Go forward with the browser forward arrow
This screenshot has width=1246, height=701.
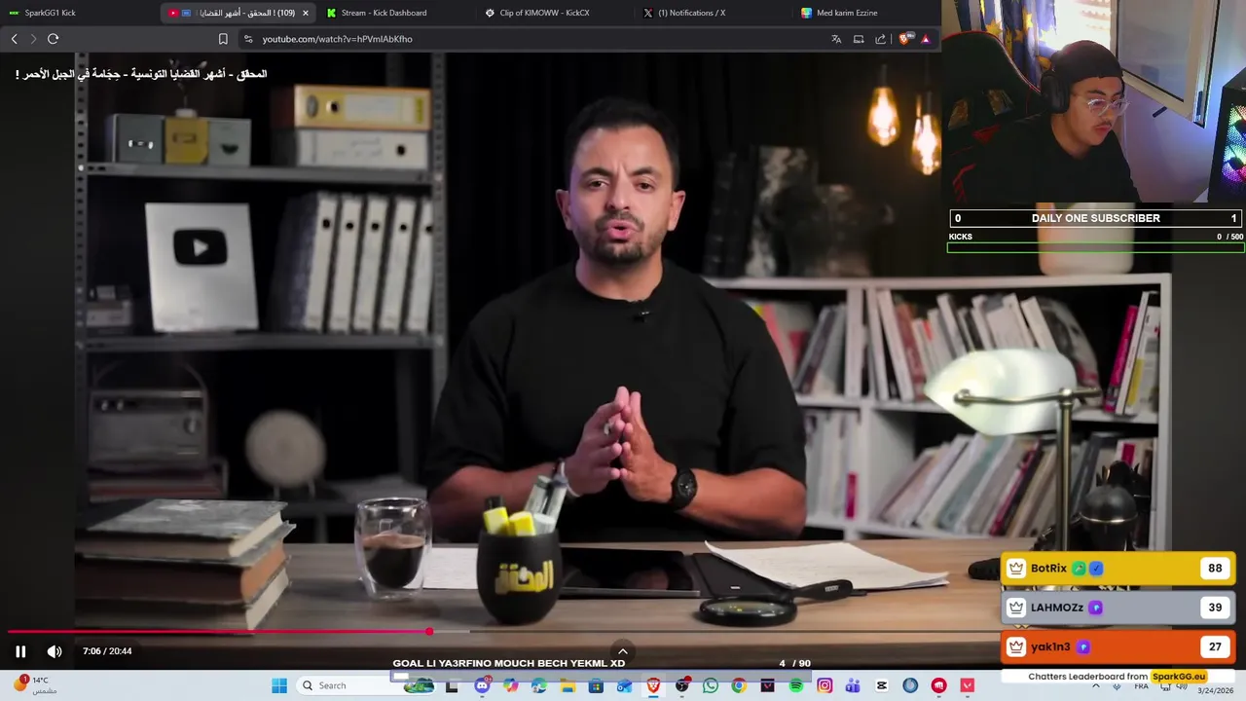(32, 39)
